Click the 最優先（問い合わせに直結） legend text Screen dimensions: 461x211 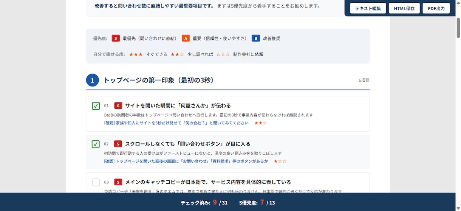(x=150, y=38)
